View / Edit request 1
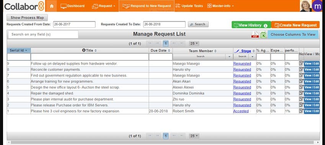This screenshot has height=145, width=325. (x=312, y=111)
